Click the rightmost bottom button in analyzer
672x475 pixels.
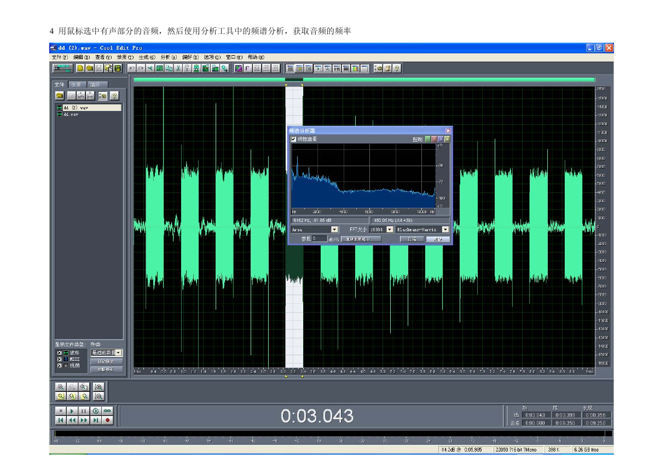pyautogui.click(x=438, y=239)
